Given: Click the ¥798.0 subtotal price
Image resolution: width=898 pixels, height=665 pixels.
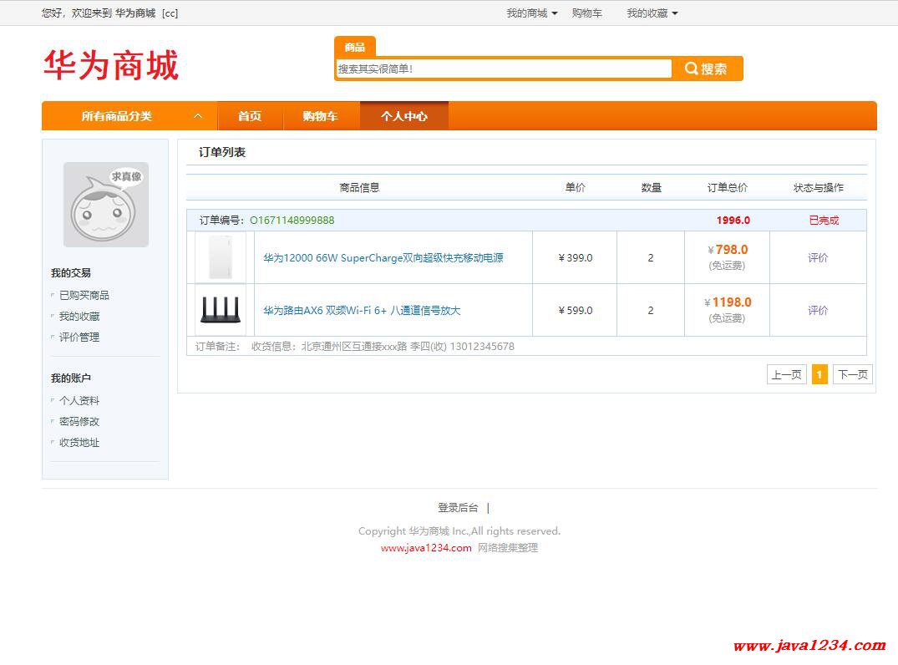Looking at the screenshot, I should pyautogui.click(x=728, y=250).
